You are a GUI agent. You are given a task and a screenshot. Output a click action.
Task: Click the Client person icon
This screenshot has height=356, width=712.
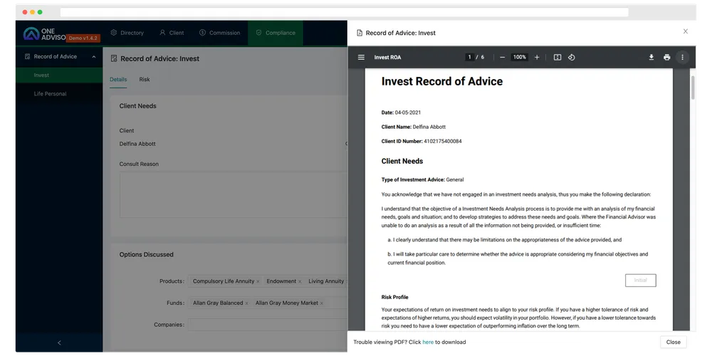click(x=162, y=33)
